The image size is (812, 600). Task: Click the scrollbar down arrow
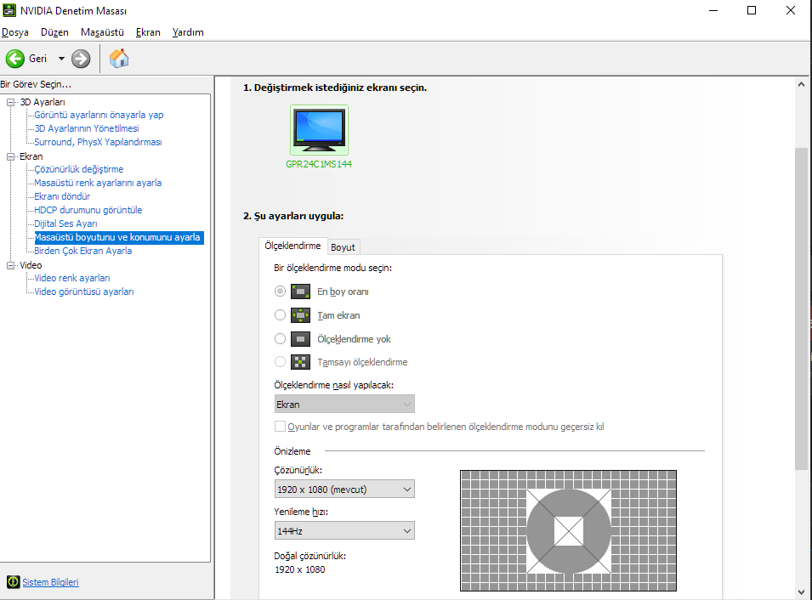(x=801, y=592)
